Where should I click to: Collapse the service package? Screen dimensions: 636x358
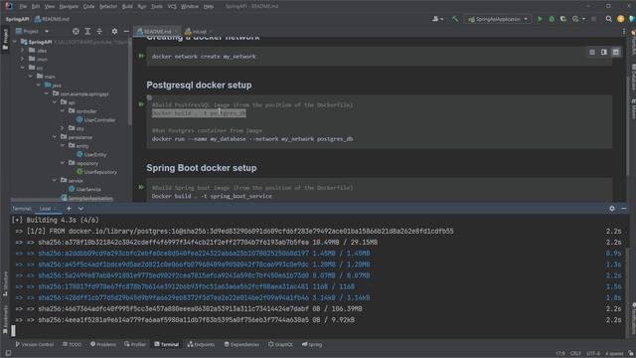[55, 180]
